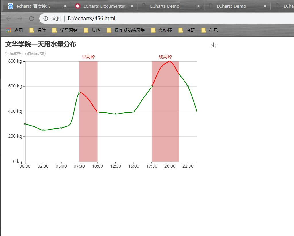Click the data point at 15:00
The width and height of the screenshot is (294, 236).
tap(134, 112)
